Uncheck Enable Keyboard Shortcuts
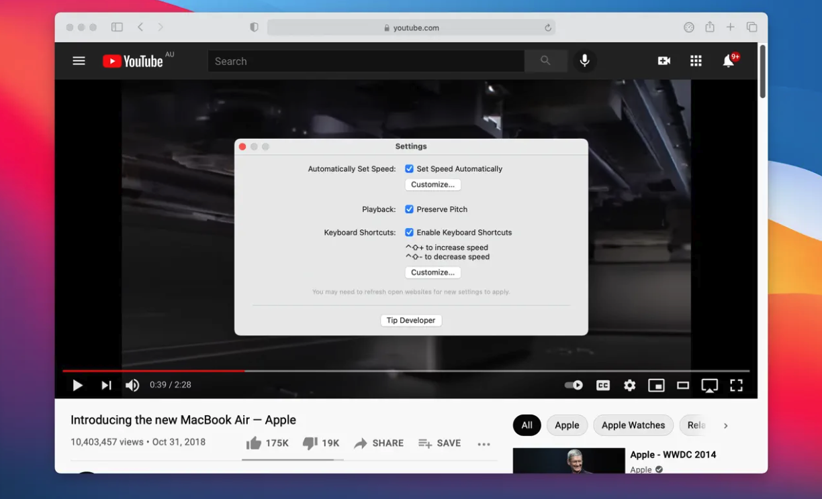This screenshot has width=822, height=499. (x=409, y=233)
